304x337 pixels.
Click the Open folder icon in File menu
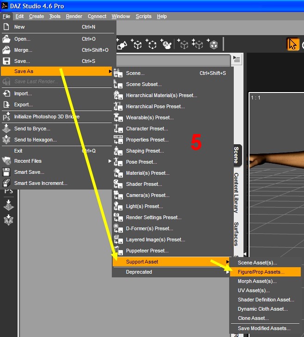coord(6,39)
